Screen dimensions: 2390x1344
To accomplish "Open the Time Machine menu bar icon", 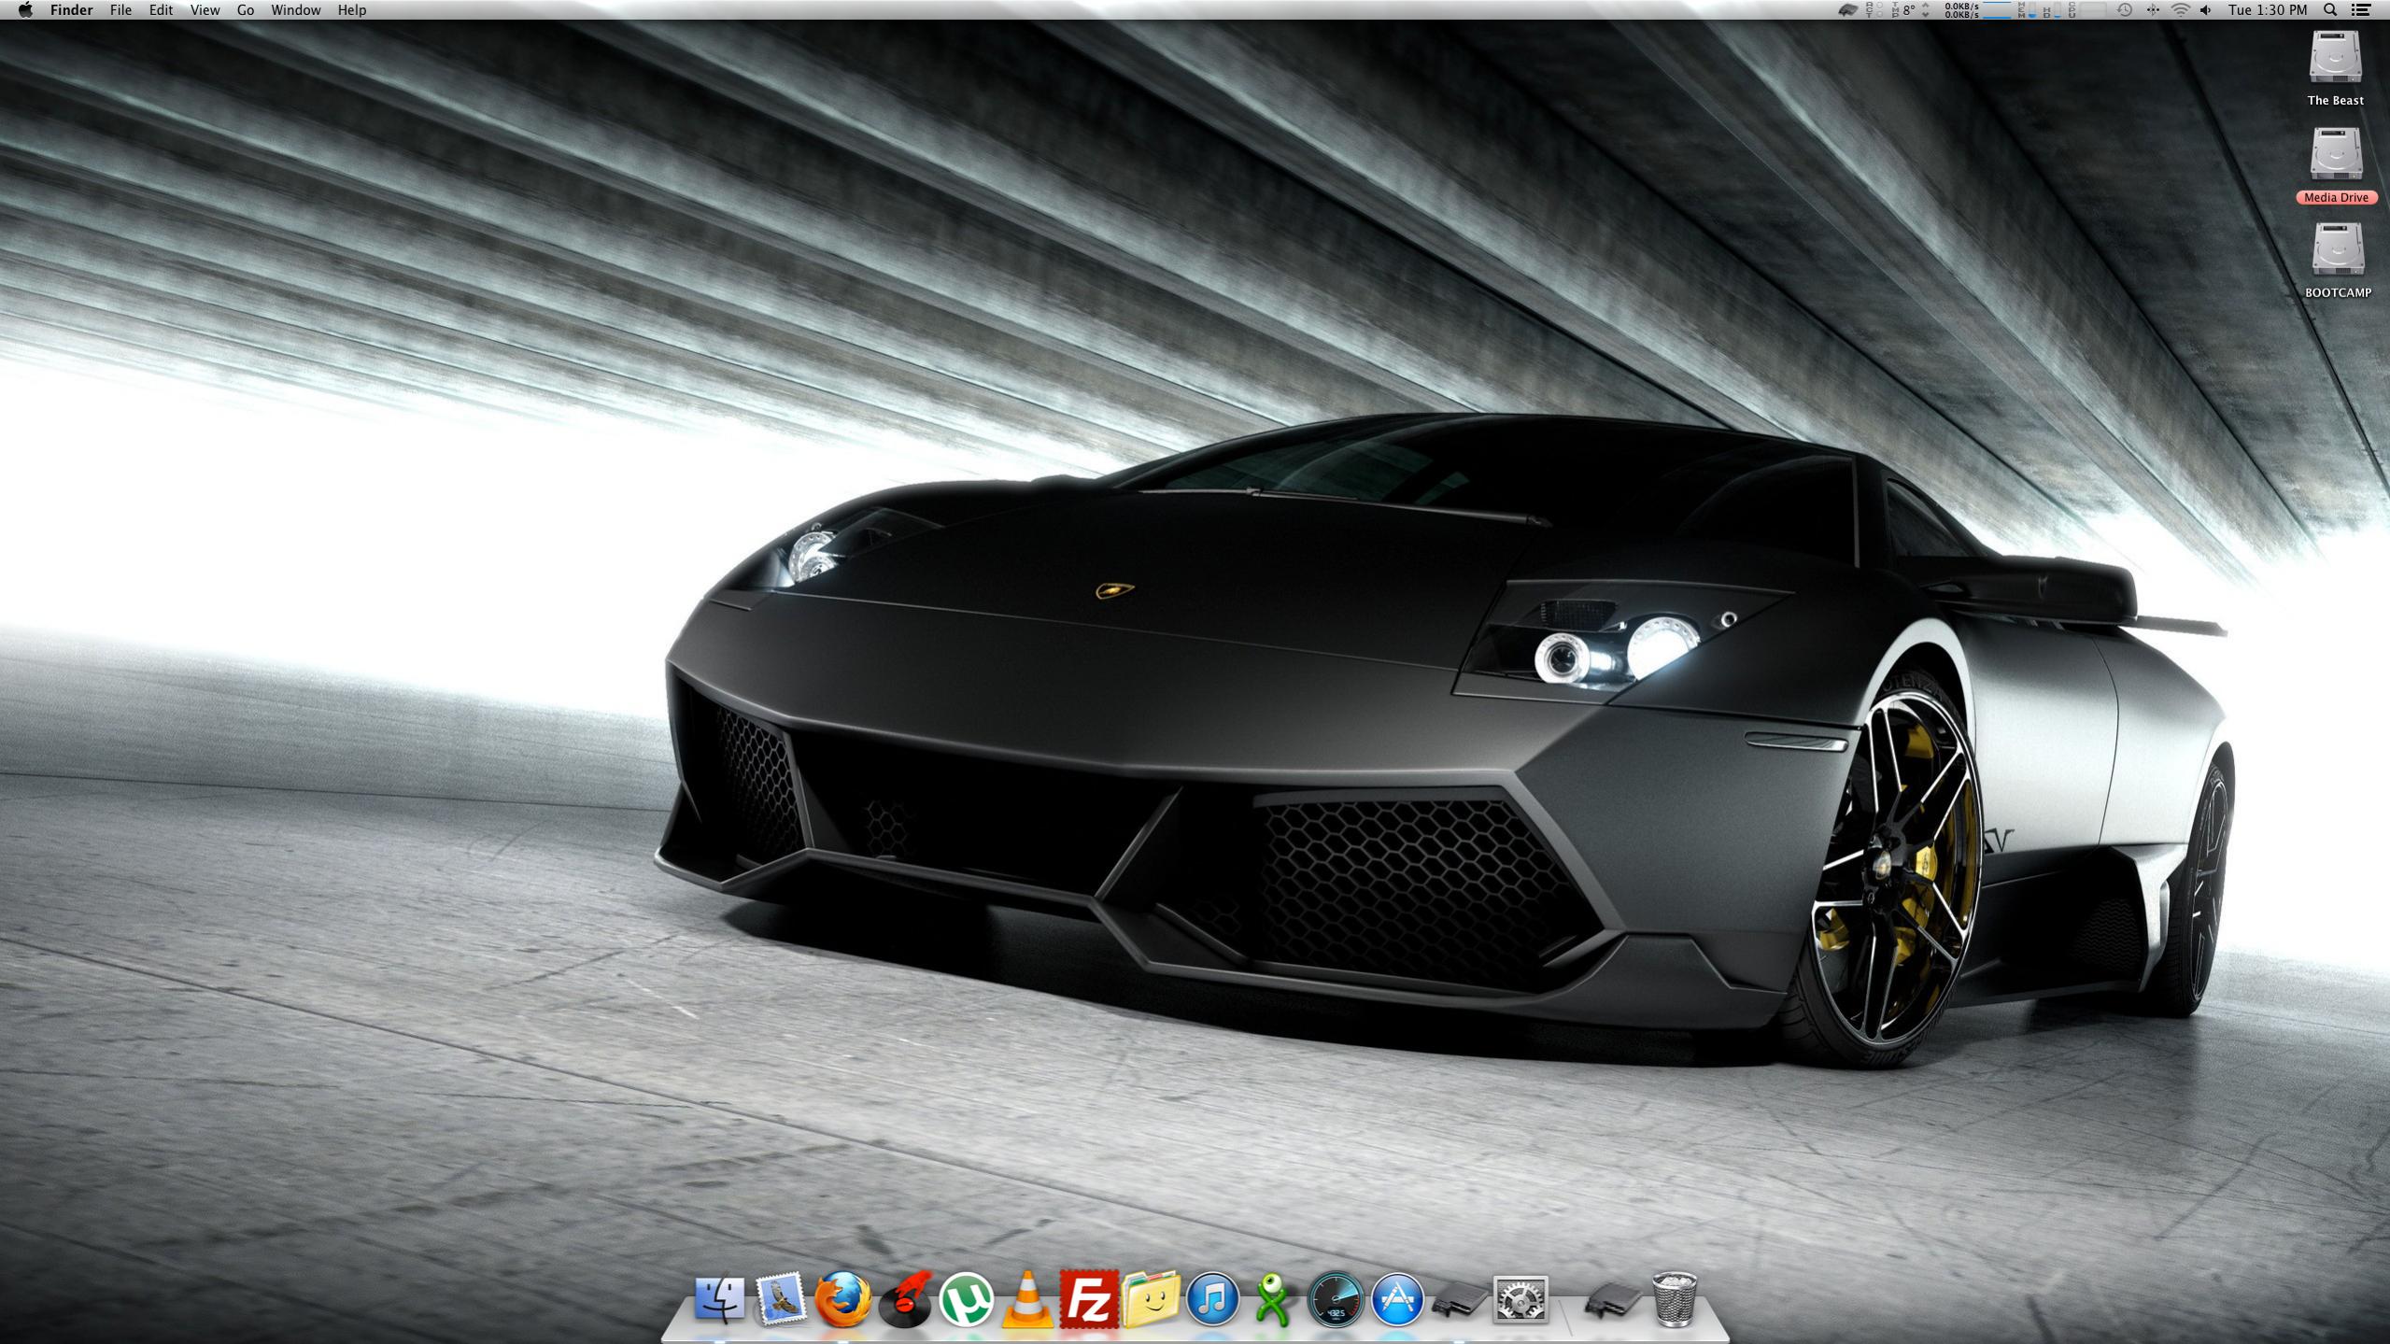I will point(2124,10).
